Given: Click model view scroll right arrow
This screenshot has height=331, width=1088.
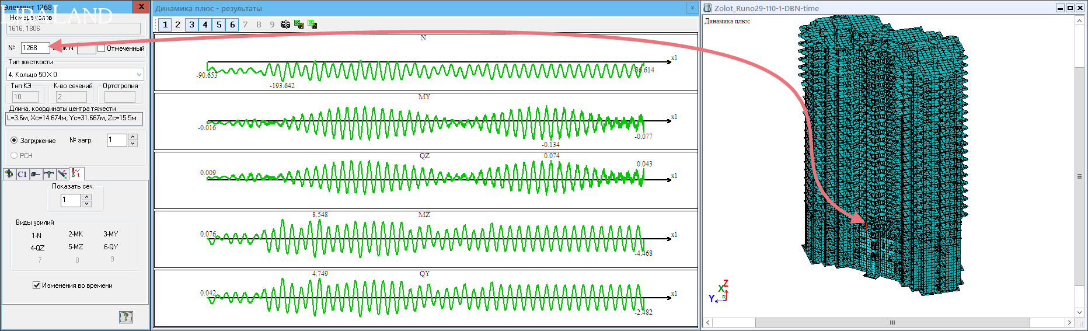Looking at the screenshot, I should click(x=1069, y=322).
